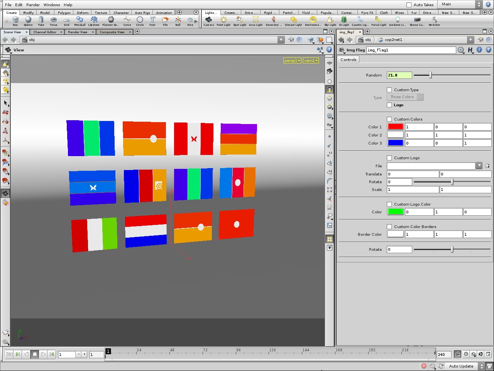Pick the Font tool from the shelf

tap(152, 19)
